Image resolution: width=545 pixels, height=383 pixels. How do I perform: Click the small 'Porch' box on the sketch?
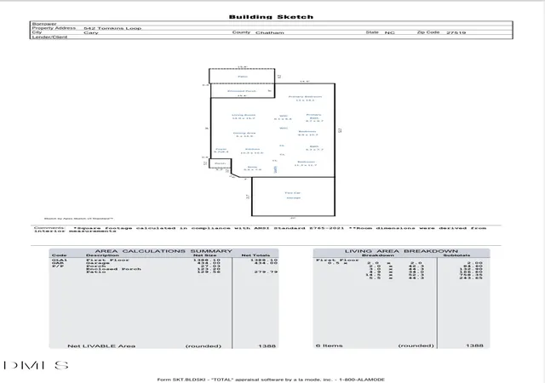220,163
